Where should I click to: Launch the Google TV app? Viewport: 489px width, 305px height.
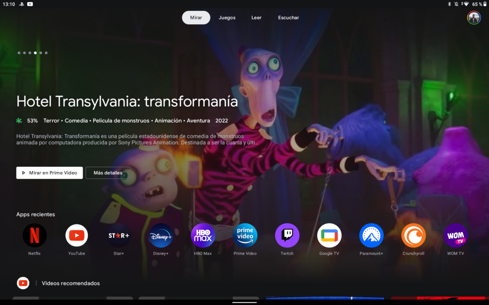pos(329,235)
